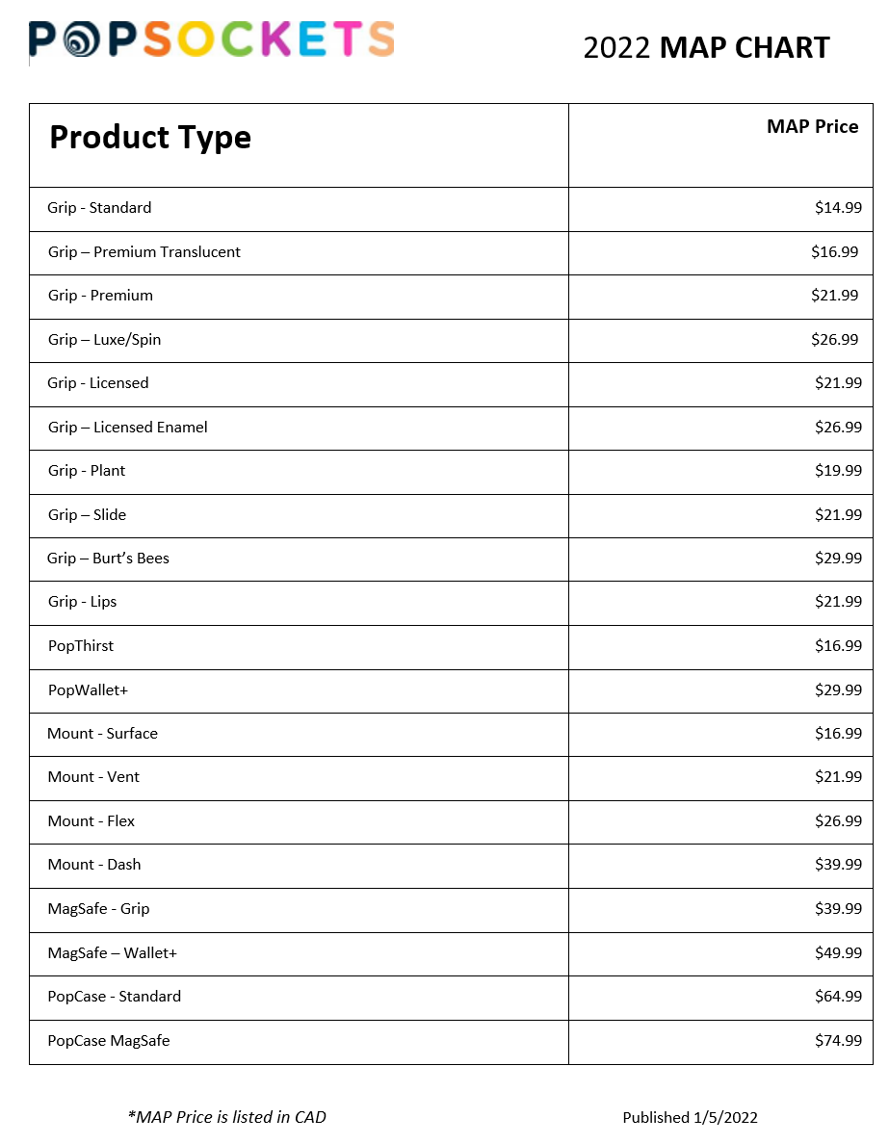Viewport: 889px width, 1144px height.
Task: Select the Grip – Luxe/Spin product name
Action: (105, 340)
